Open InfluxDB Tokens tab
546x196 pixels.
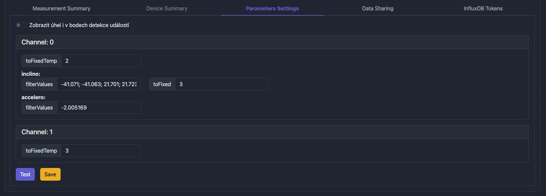483,8
